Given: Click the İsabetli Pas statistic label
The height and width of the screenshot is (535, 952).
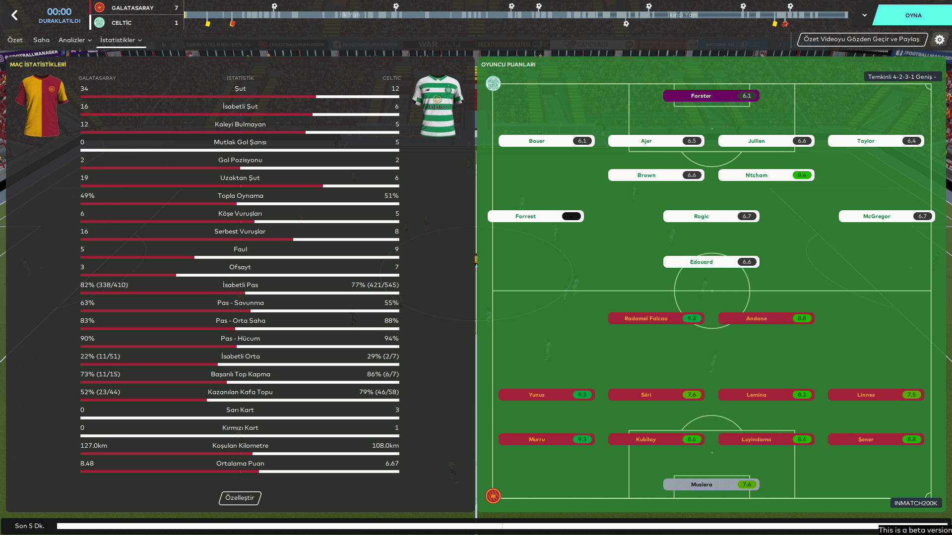Looking at the screenshot, I should coord(240,285).
